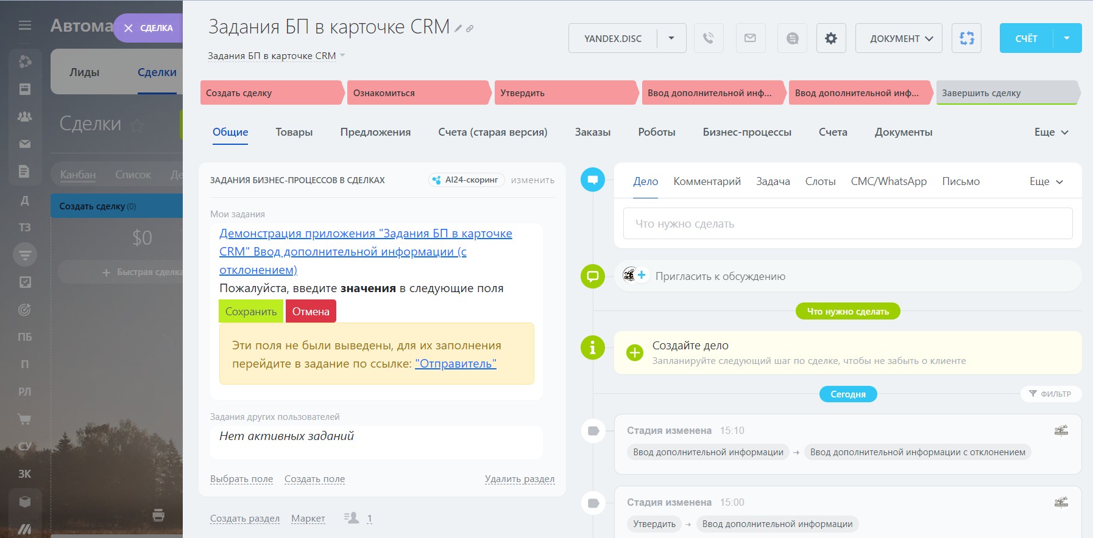The height and width of the screenshot is (538, 1093).
Task: Copy deal link via chain icon
Action: coord(470,29)
